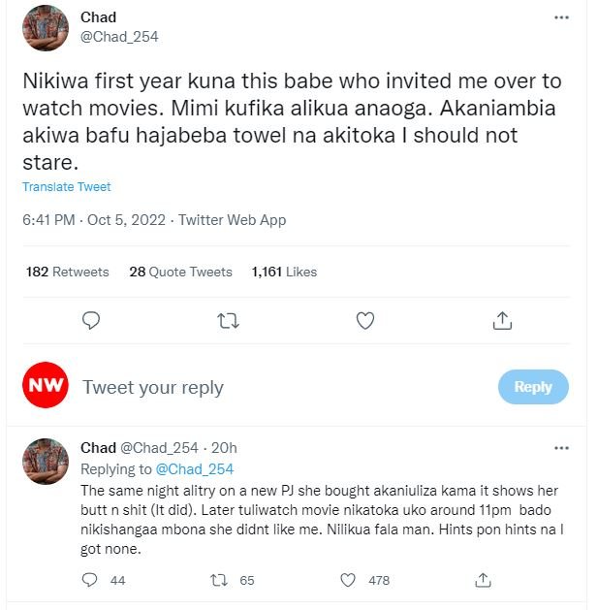598x610 pixels.
Task: Click the reply icon on main tweet
Action: 91,320
